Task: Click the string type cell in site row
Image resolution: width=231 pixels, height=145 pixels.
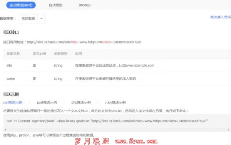Action: [x=58, y=66]
